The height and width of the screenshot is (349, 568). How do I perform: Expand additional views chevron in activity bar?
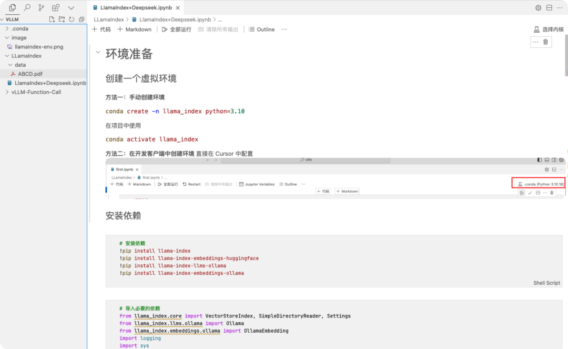71,7
